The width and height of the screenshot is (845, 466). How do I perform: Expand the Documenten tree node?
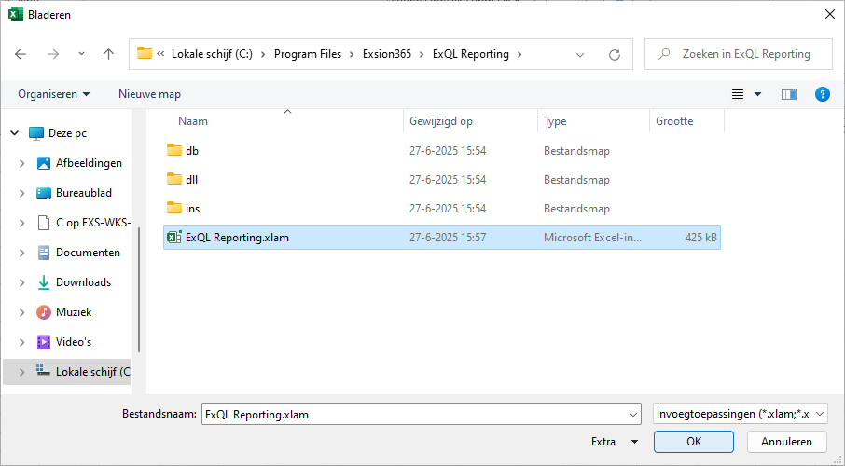click(x=22, y=253)
